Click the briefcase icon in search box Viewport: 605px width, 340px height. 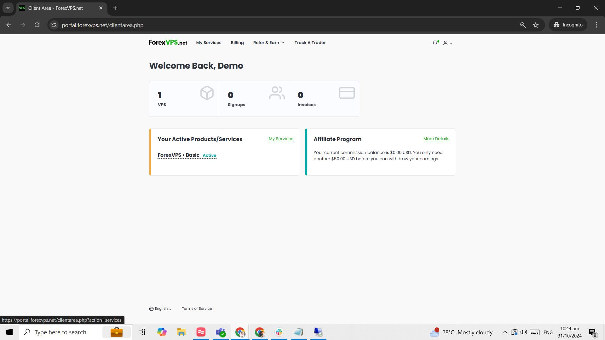(117, 332)
